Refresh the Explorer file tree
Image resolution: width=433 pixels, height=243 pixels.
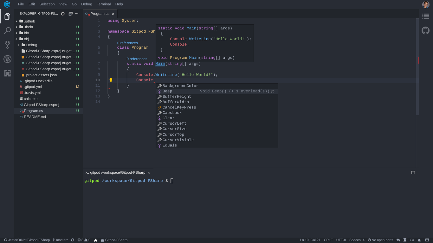pos(63,14)
